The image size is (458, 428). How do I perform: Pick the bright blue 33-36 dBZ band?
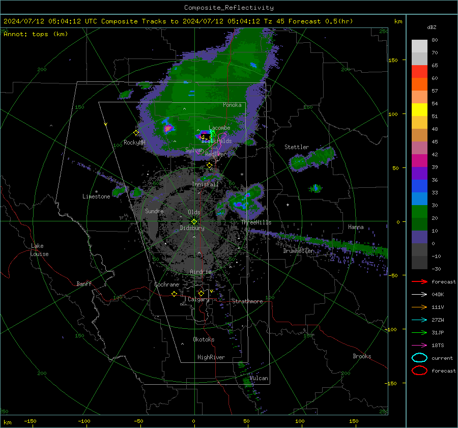[x=419, y=186]
